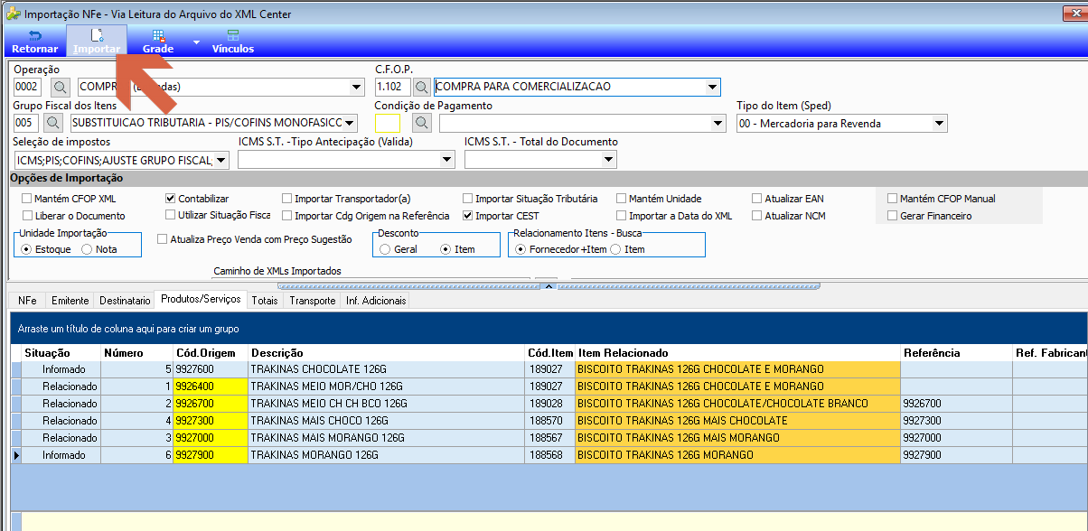Open ICMS S.T. Total do Documento dropdown

[x=609, y=160]
